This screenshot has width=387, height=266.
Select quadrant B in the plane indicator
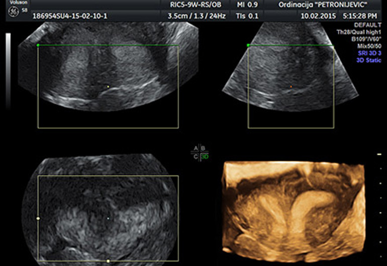203,149
